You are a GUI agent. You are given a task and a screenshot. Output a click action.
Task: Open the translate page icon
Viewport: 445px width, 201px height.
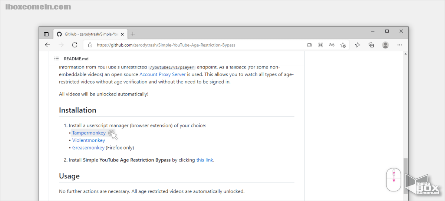(332, 45)
